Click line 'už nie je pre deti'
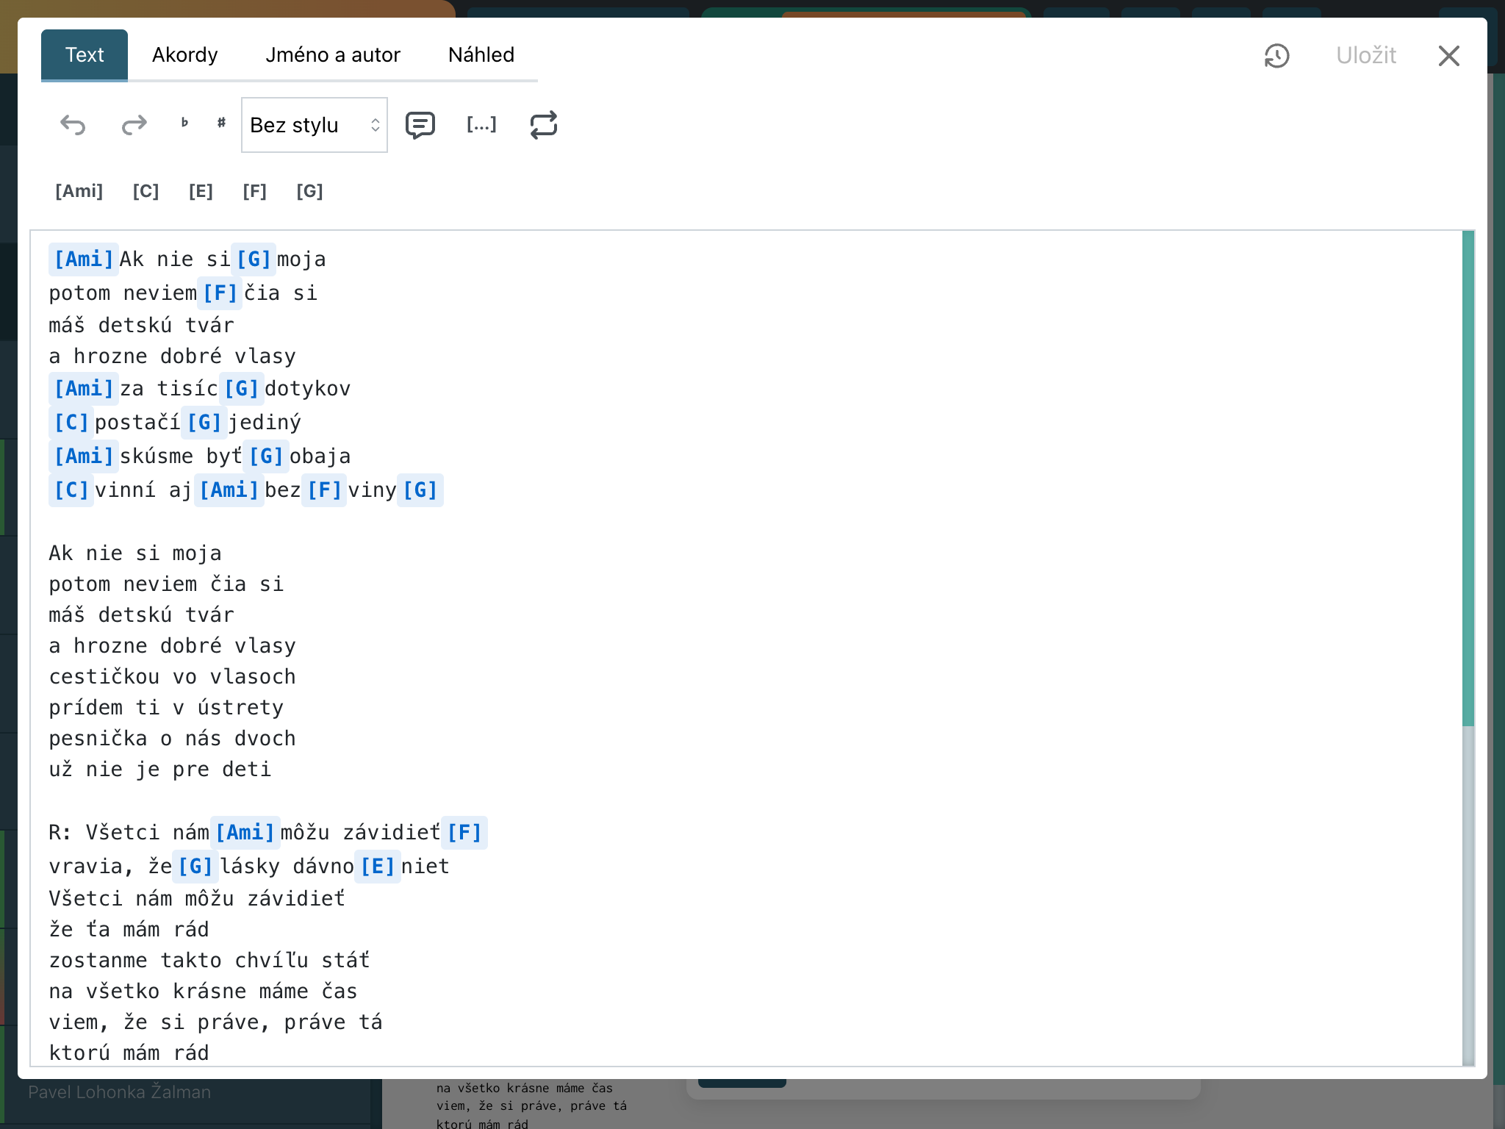1505x1129 pixels. [160, 769]
